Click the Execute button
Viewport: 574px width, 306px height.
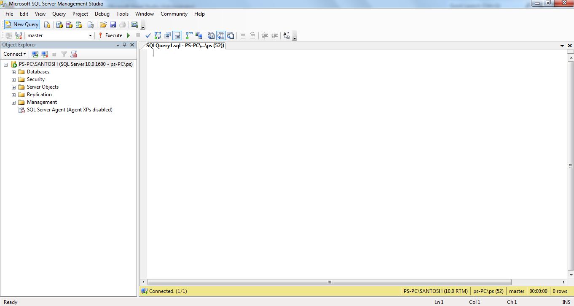tap(110, 35)
